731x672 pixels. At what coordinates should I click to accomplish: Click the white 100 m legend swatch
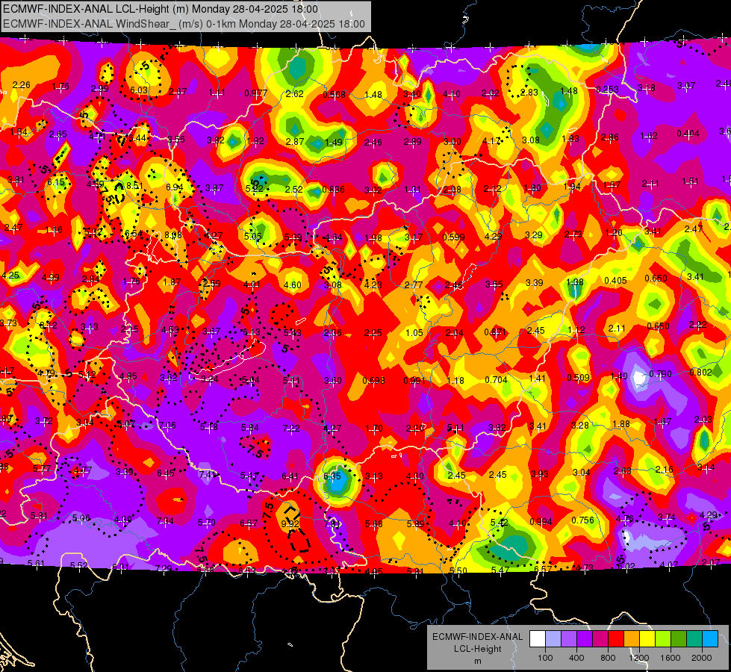pyautogui.click(x=538, y=639)
